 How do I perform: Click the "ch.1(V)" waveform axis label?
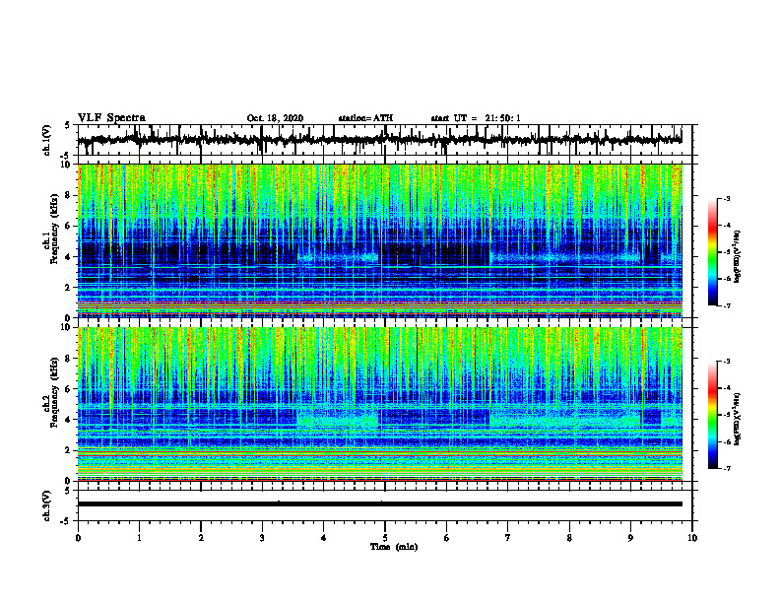click(47, 140)
